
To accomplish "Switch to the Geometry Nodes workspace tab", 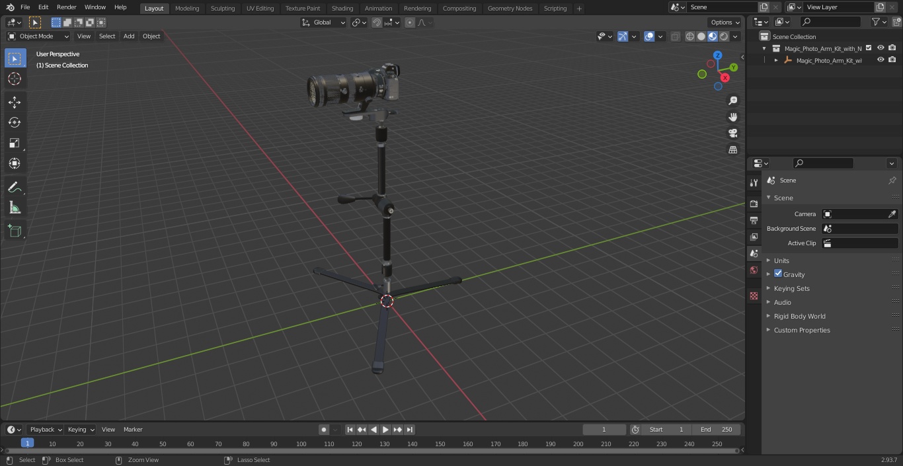I will (510, 9).
